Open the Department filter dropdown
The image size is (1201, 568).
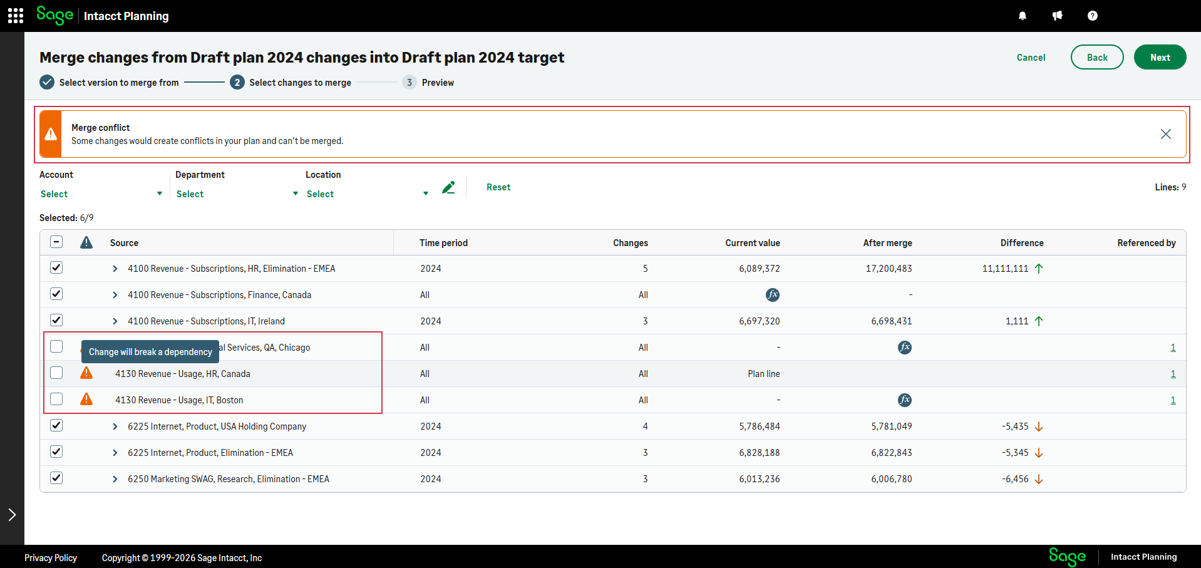237,194
